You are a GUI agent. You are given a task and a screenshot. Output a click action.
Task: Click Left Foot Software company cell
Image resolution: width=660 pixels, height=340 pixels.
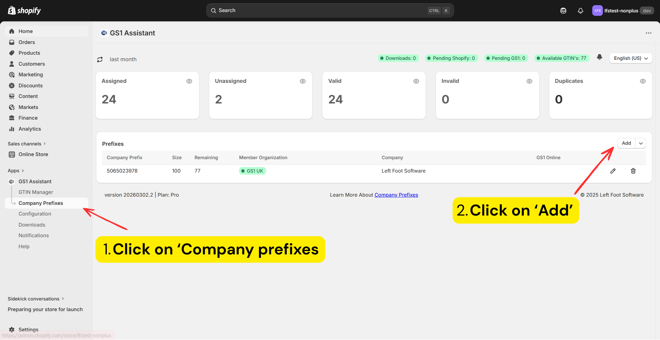403,171
